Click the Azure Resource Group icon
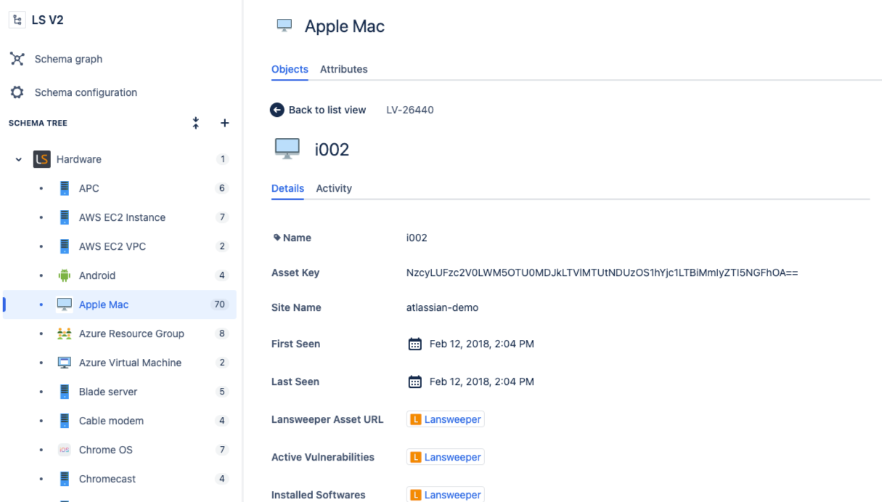 point(65,333)
